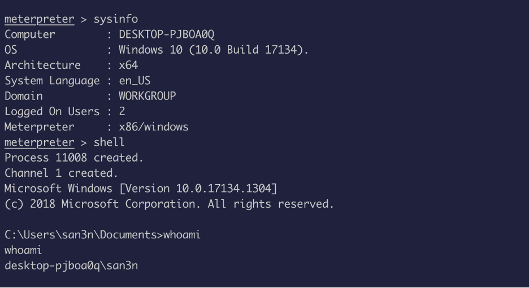This screenshot has width=529, height=288.
Task: Click the shell command text
Action: (x=109, y=142)
